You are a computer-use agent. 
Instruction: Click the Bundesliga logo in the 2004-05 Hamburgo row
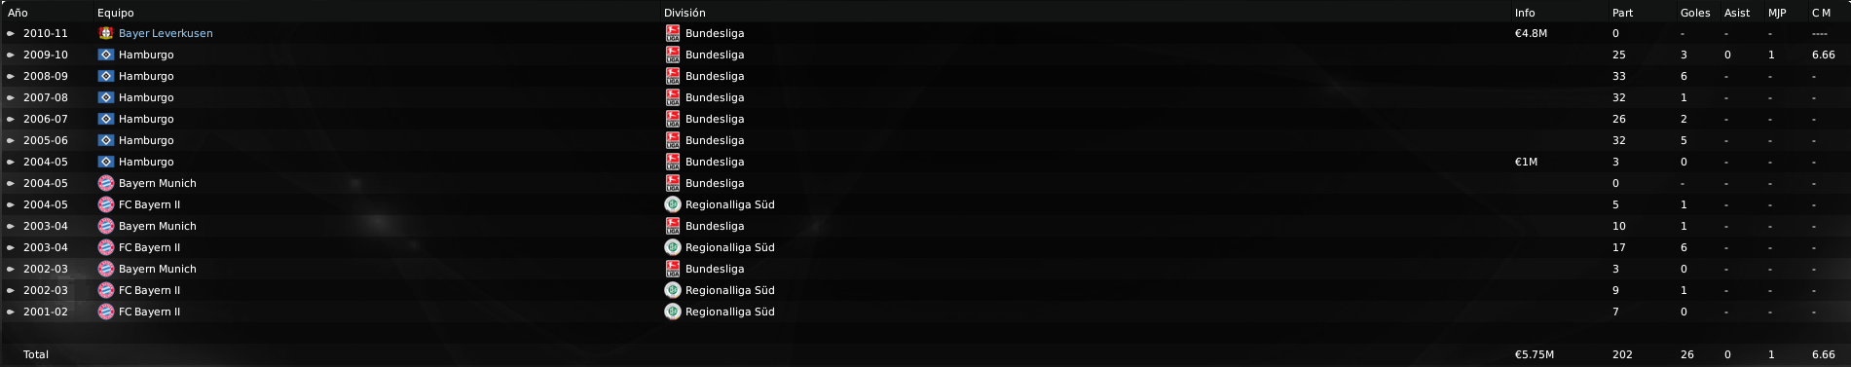pos(672,162)
